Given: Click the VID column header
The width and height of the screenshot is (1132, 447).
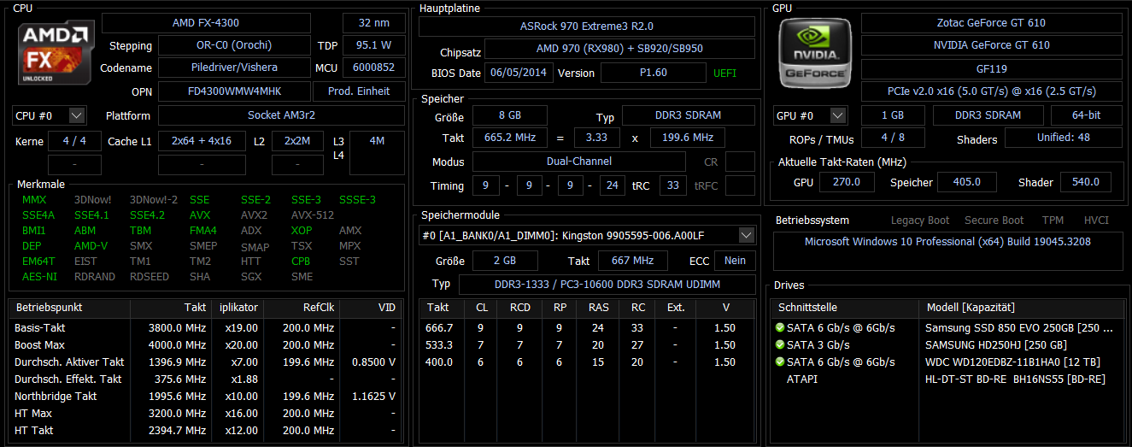Looking at the screenshot, I should [371, 307].
